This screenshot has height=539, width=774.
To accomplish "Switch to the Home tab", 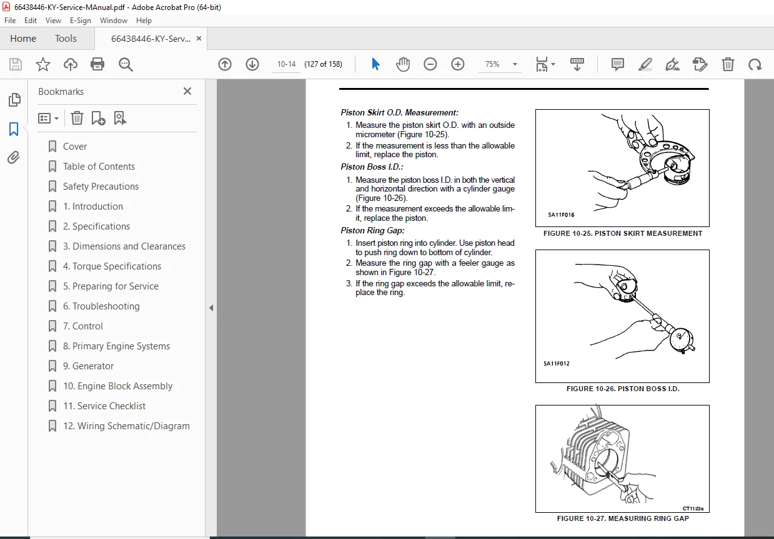I will pyautogui.click(x=23, y=39).
